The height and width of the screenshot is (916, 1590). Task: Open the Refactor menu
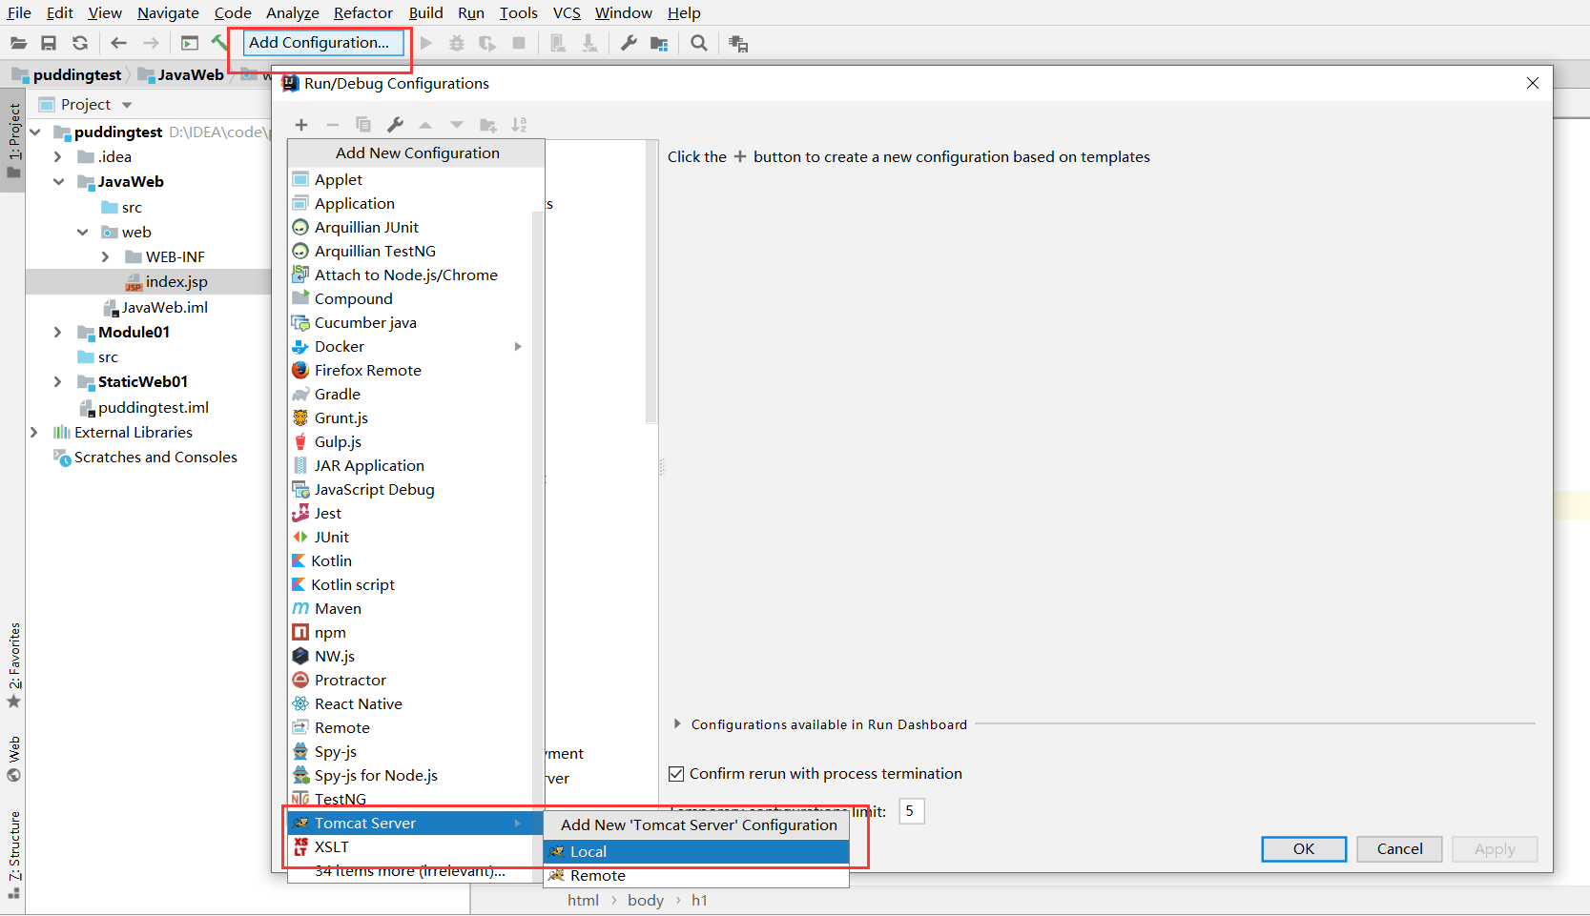(363, 12)
